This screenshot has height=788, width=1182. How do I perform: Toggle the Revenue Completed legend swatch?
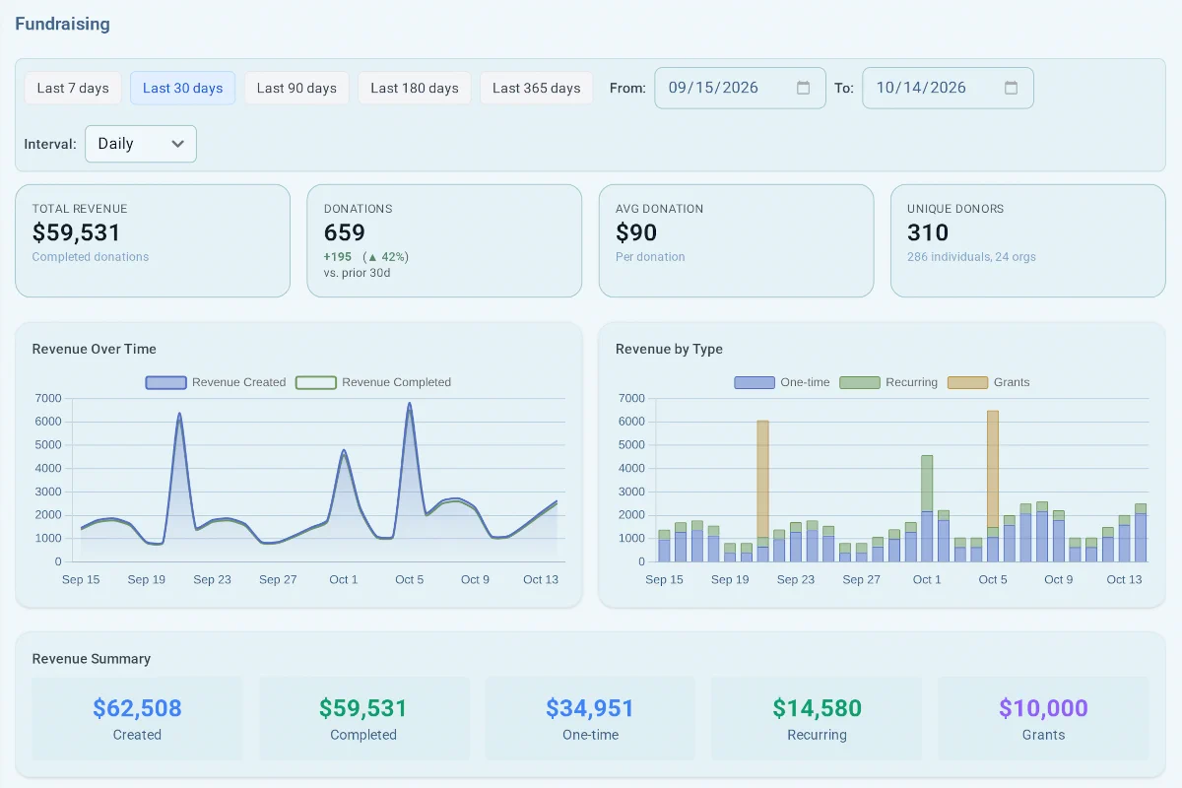click(316, 382)
